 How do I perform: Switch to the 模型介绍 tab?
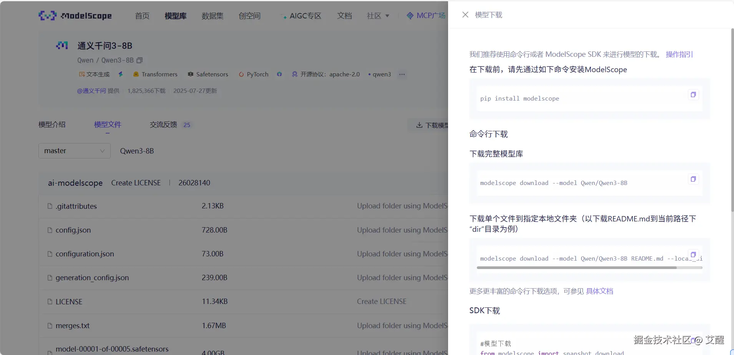pos(53,124)
